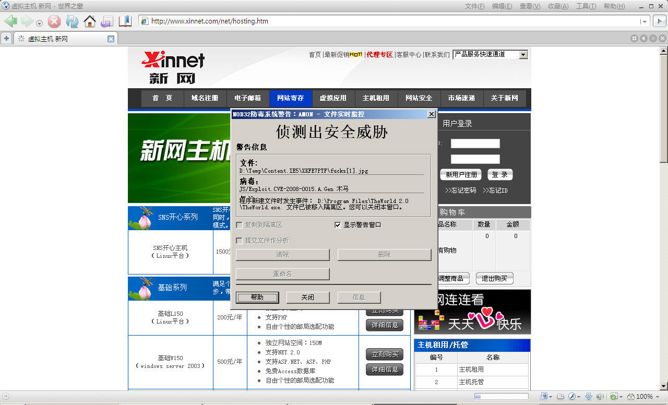Viewport: 668px width, 405px height.
Task: Open 电子邮箱 navigation item
Action: click(247, 98)
